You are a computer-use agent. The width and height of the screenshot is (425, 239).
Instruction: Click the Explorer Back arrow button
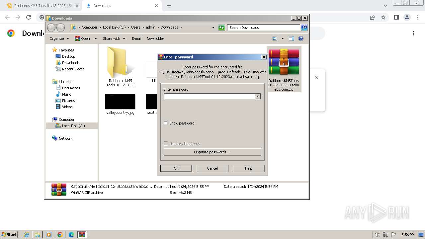point(51,28)
